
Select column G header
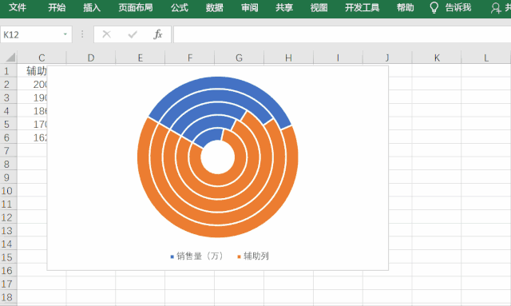(x=239, y=58)
